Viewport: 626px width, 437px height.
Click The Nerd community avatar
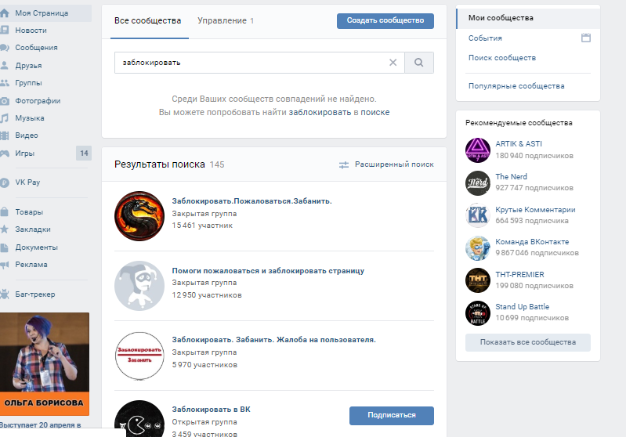(478, 183)
